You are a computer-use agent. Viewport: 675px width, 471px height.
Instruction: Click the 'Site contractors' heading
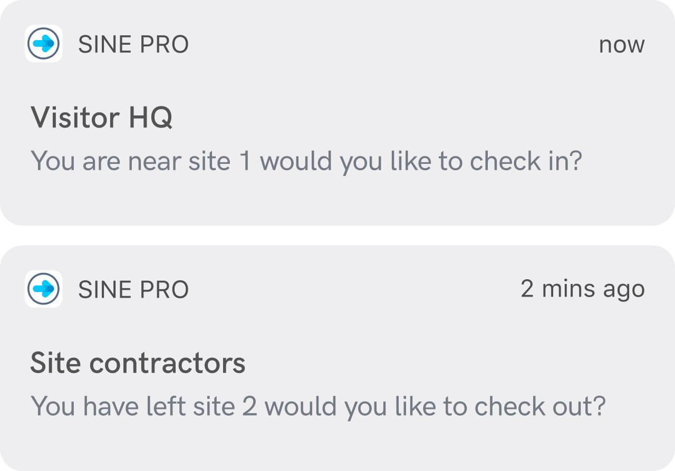(139, 362)
